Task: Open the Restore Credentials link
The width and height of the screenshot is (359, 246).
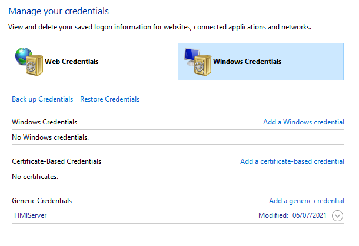Action: 109,99
